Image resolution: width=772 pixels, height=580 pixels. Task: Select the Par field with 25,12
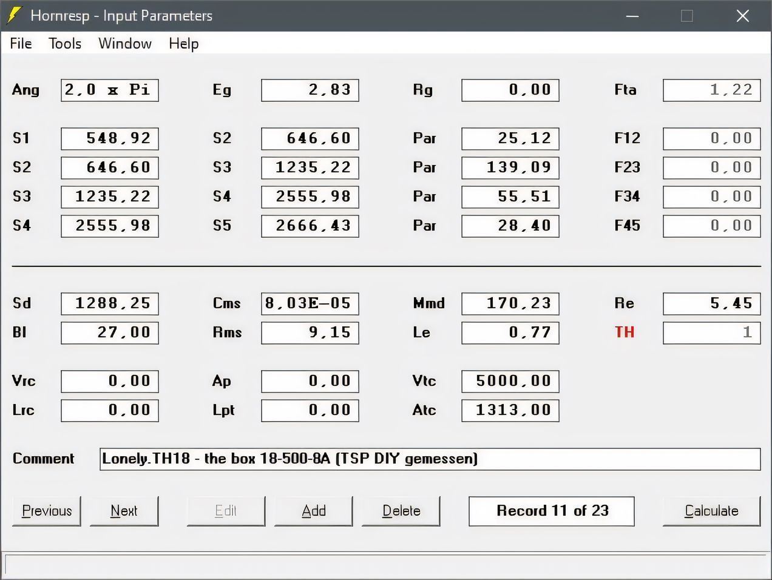[x=510, y=138]
